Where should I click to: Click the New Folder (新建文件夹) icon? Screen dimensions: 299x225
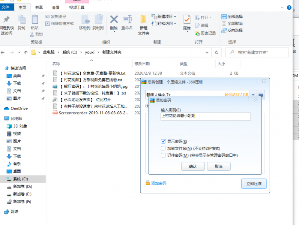143,24
